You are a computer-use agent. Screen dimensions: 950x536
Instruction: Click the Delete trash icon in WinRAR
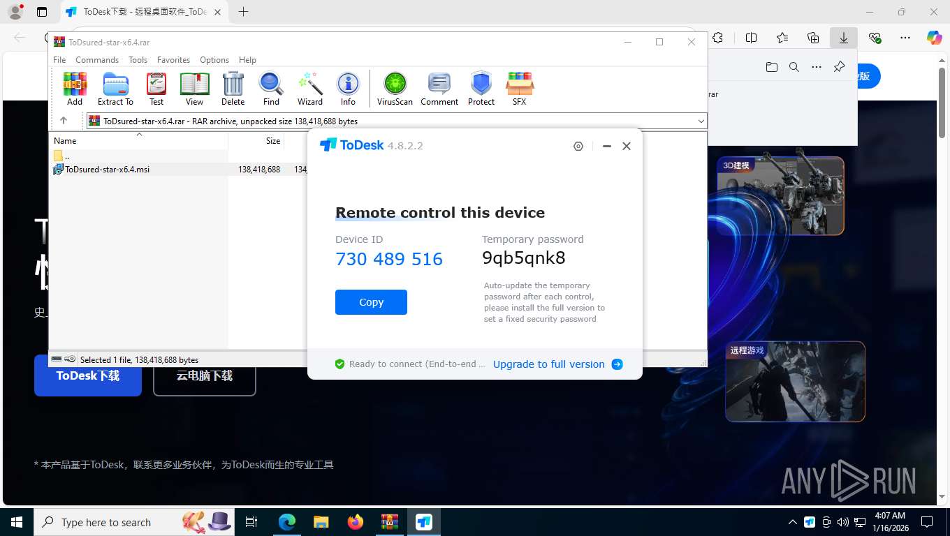click(x=233, y=89)
